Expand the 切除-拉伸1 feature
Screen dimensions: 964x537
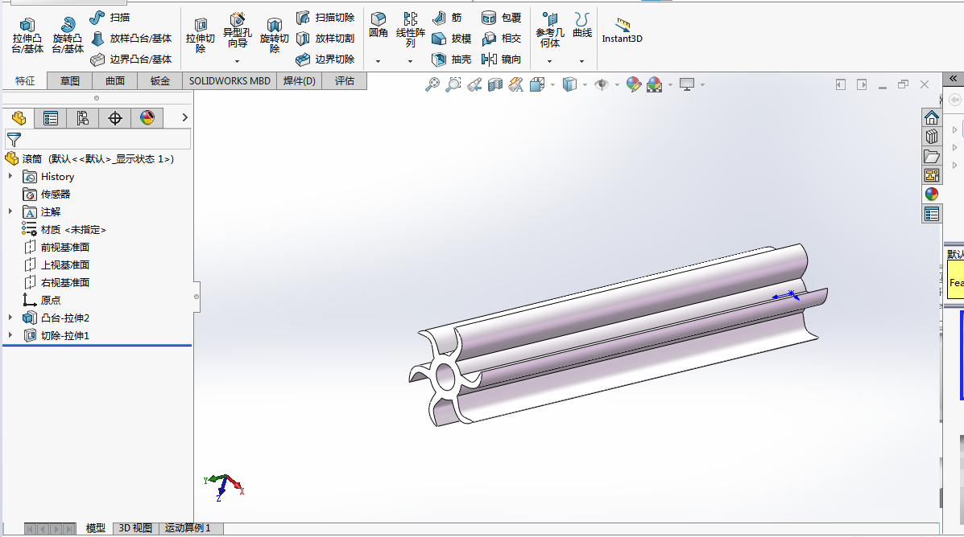point(10,335)
